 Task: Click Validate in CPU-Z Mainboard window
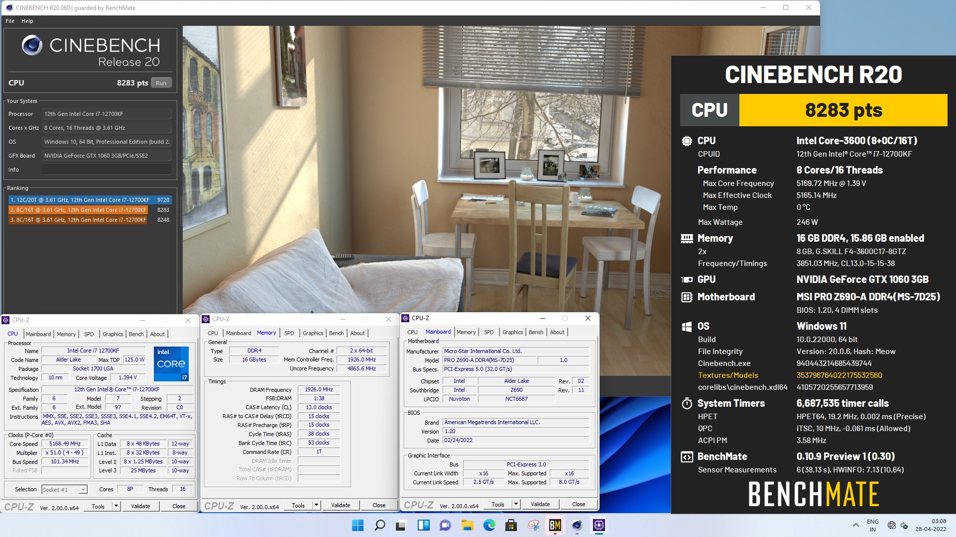click(x=540, y=504)
